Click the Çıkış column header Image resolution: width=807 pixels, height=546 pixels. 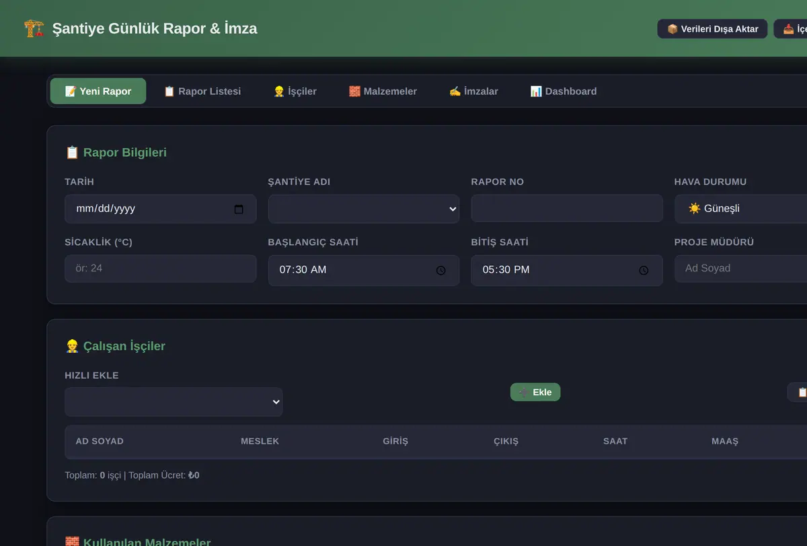tap(506, 442)
